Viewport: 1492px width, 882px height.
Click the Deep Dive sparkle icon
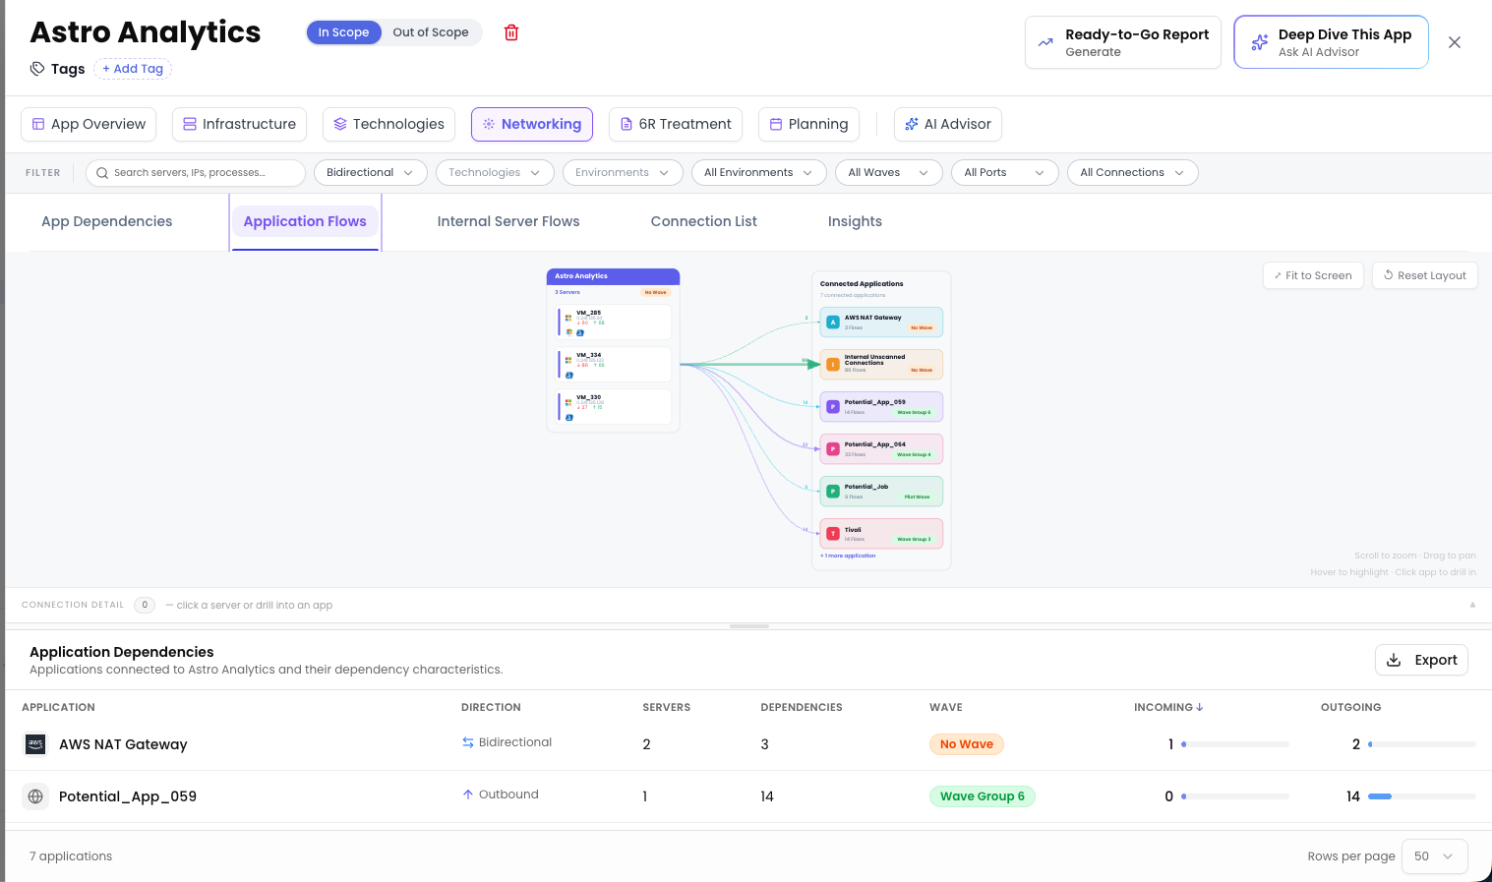click(x=1259, y=42)
